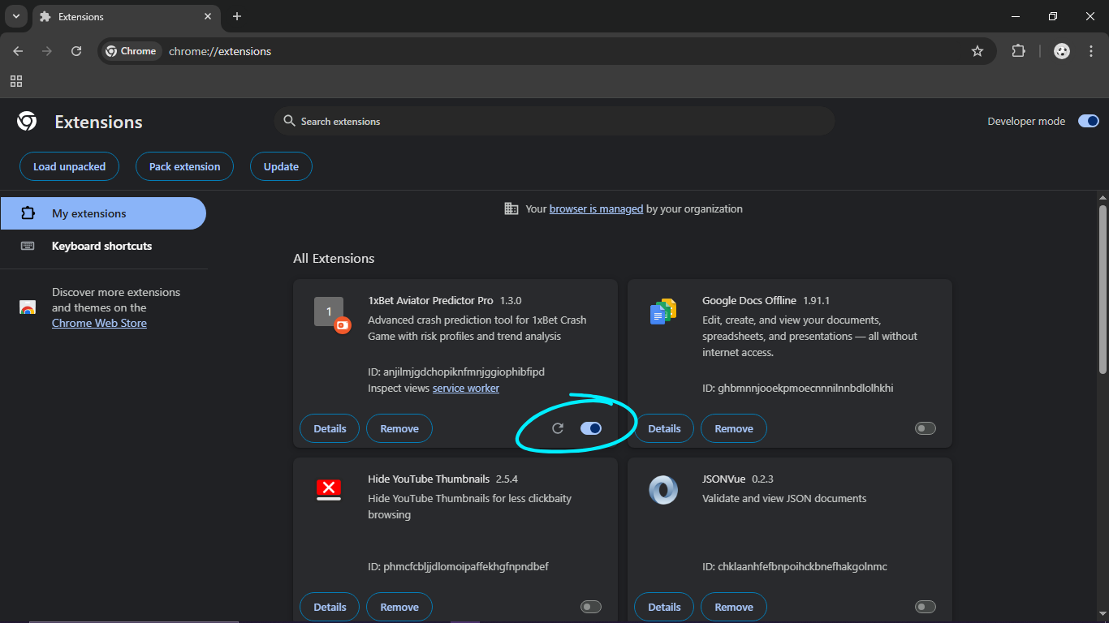Enable the Google Docs Offline extension
This screenshot has width=1109, height=623.
pyautogui.click(x=925, y=428)
